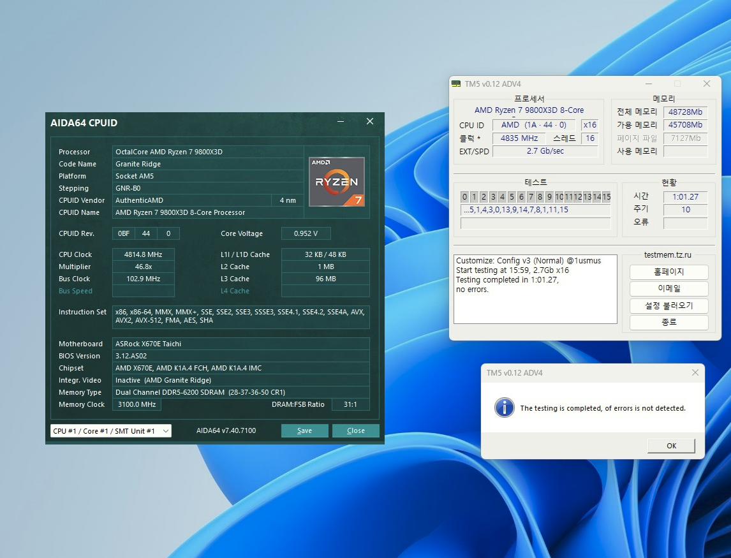Click the 2.7 Gb/sec EXT/SPD value
The width and height of the screenshot is (731, 558).
pos(545,151)
